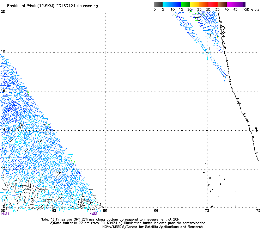Click the latitude label '12'
This screenshot has height=229, width=261.
[3, 168]
